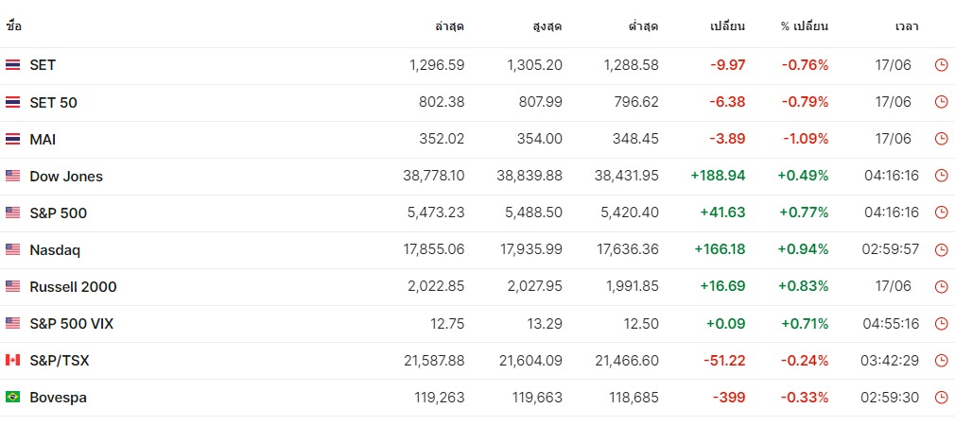Click the US flag next to Russell 2000
This screenshot has width=955, height=425.
[x=12, y=286]
